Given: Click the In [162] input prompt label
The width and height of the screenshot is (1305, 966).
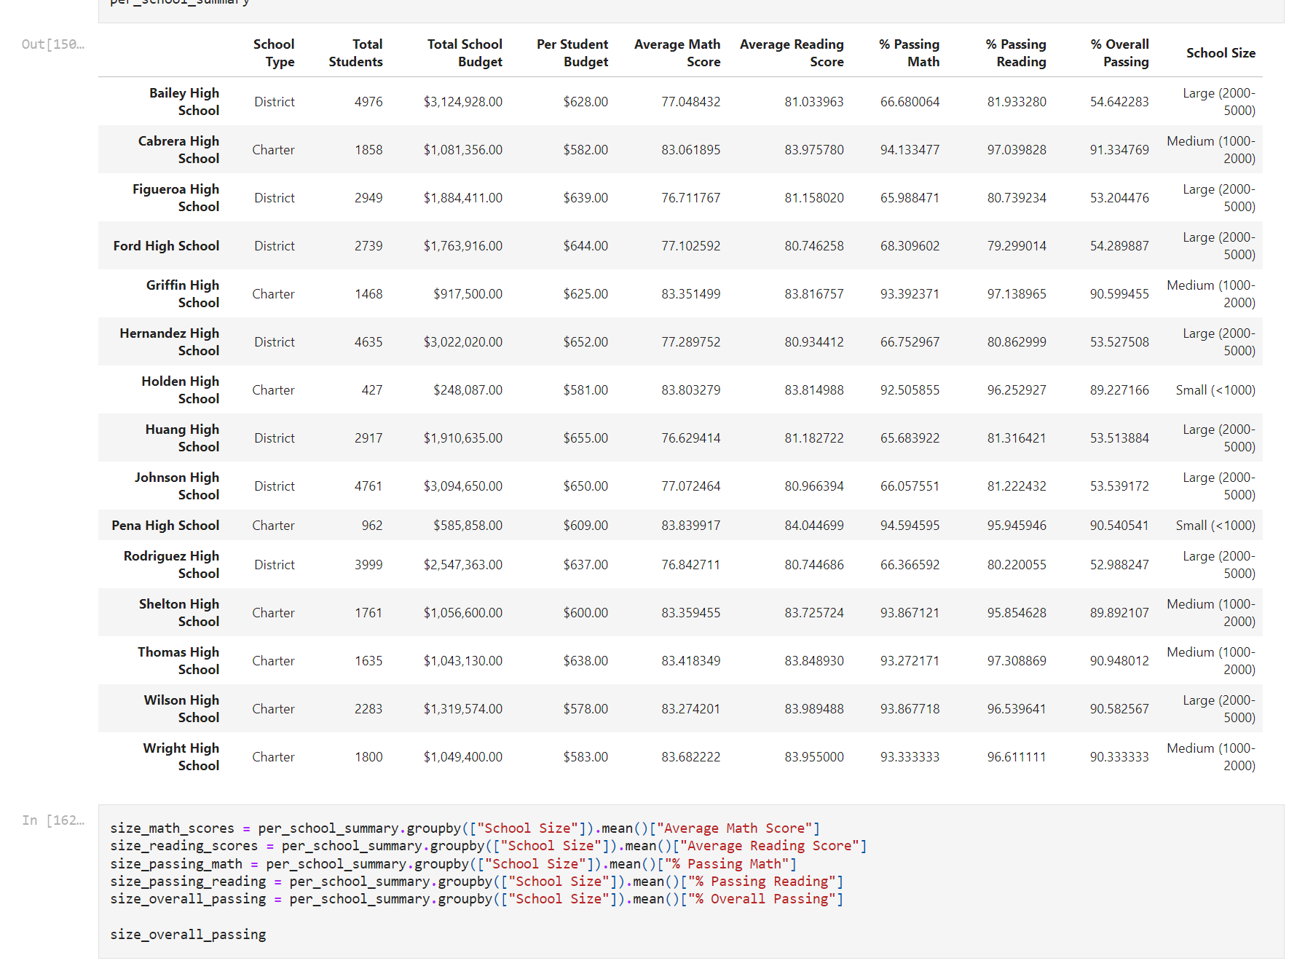Looking at the screenshot, I should tap(52, 820).
